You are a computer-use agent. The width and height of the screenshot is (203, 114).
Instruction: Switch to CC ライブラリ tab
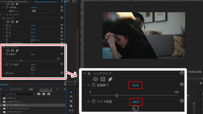(16, 89)
